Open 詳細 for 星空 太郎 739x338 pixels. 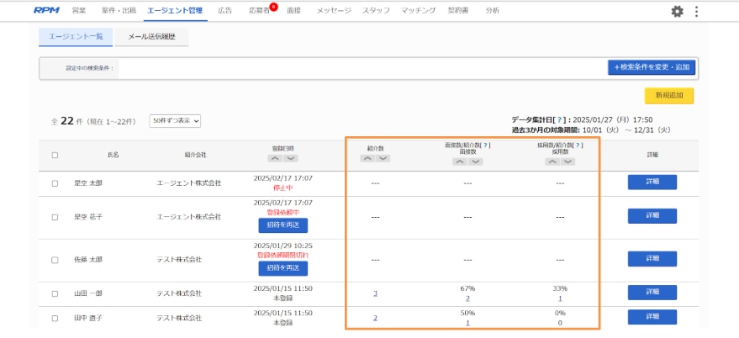[x=652, y=182]
